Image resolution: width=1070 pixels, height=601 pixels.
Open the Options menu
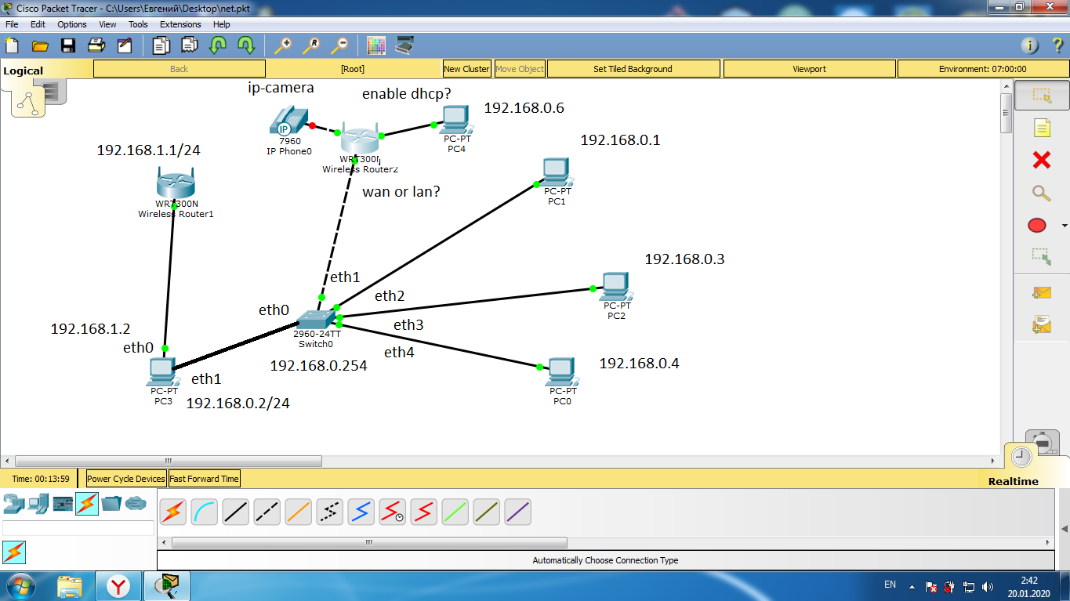point(72,24)
